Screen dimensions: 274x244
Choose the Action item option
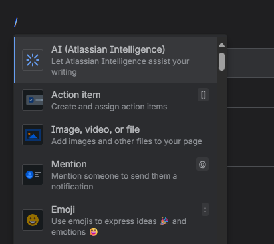(116, 100)
